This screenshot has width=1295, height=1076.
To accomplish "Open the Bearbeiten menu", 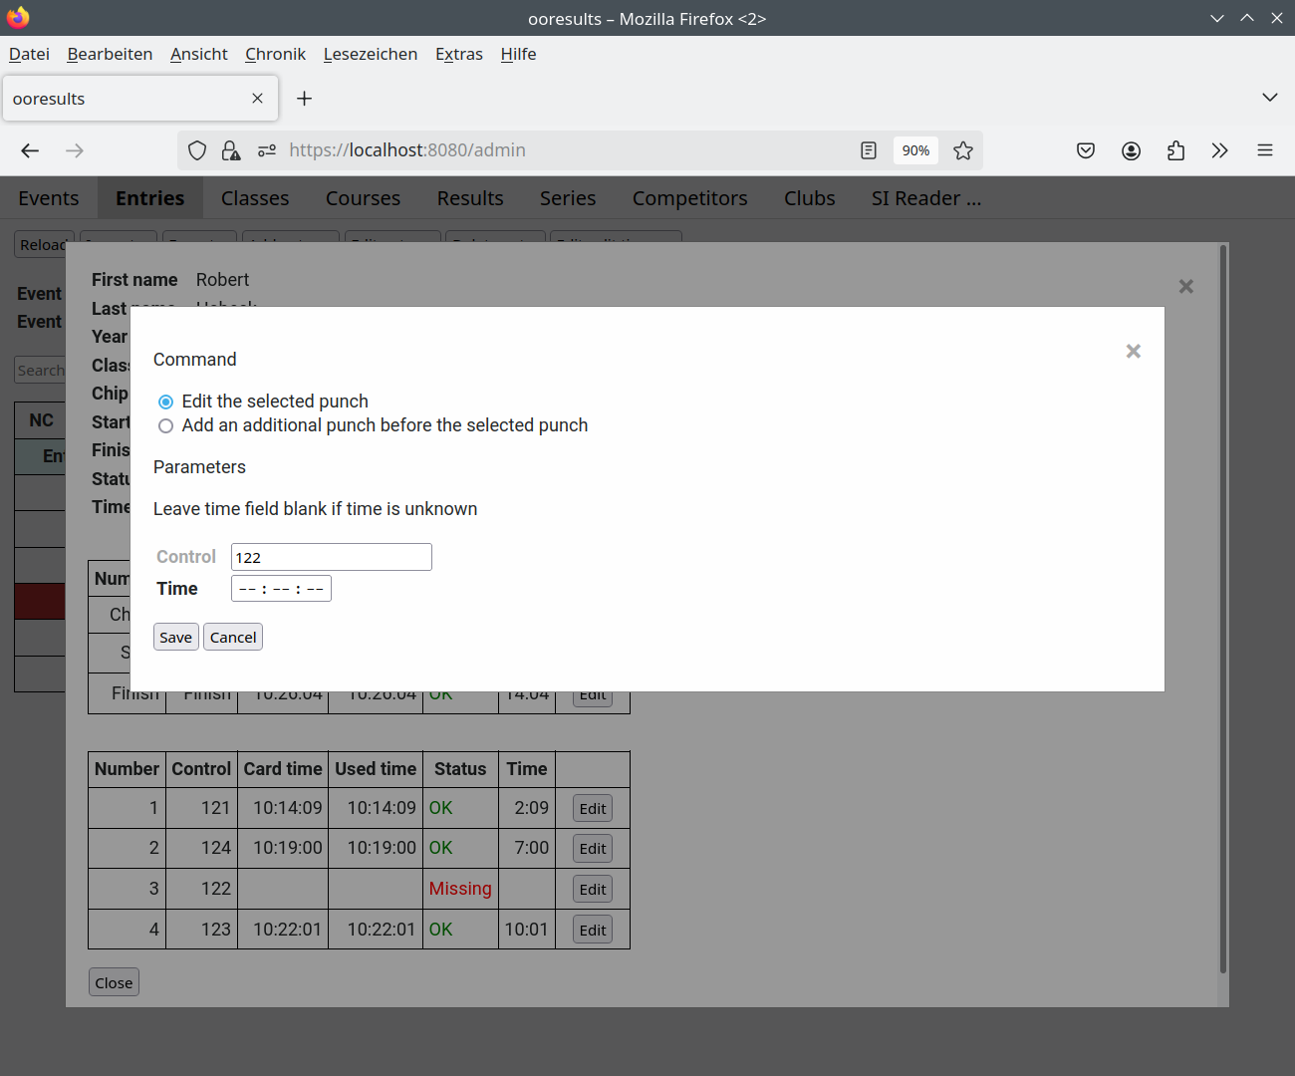I will pos(110,54).
